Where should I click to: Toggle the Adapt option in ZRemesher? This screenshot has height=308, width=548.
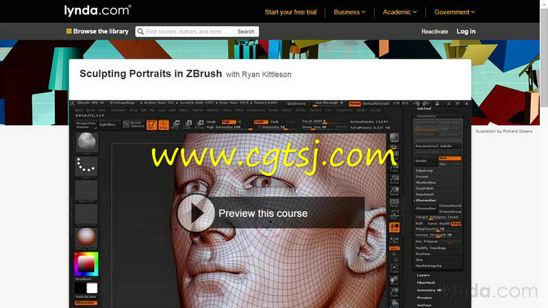coord(456,224)
